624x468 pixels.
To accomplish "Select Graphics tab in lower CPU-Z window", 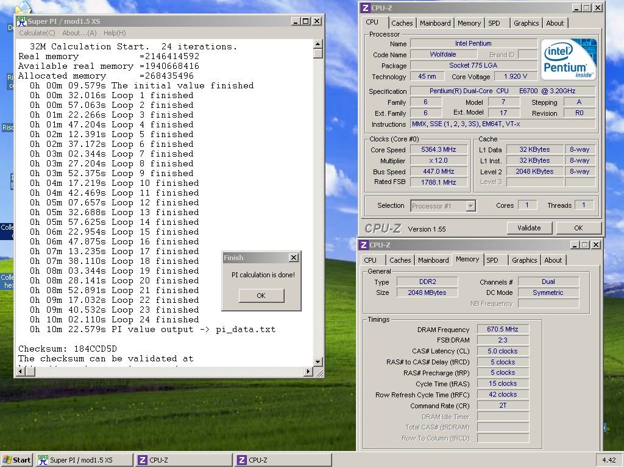I will [525, 260].
